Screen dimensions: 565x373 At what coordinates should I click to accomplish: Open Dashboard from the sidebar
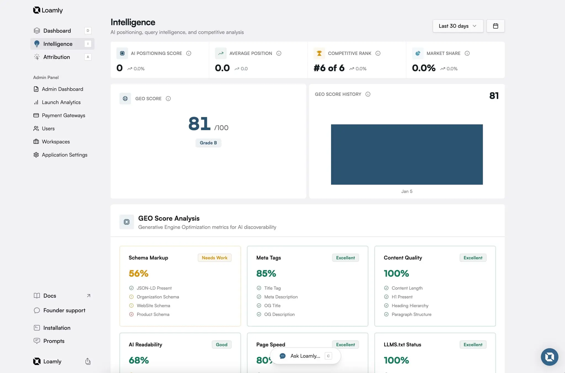62,31
